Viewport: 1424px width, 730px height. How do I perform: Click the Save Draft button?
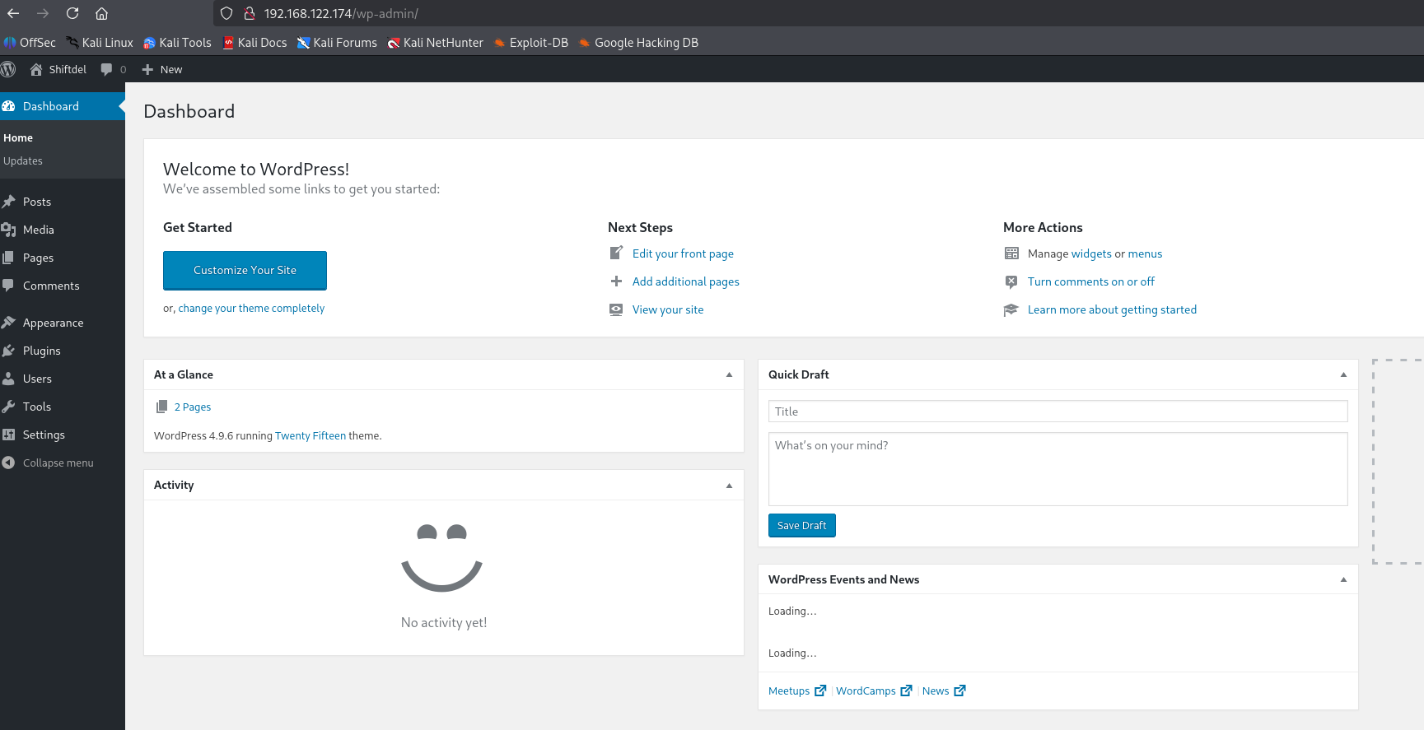coord(802,525)
